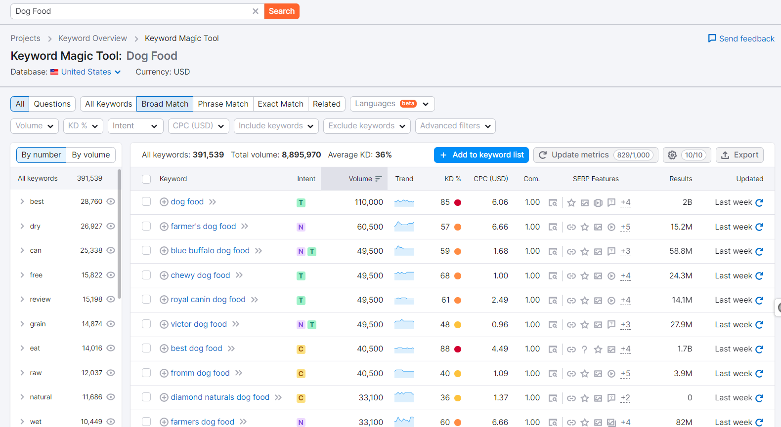This screenshot has width=781, height=427.
Task: Open the Volume filter dropdown
Action: (x=35, y=126)
